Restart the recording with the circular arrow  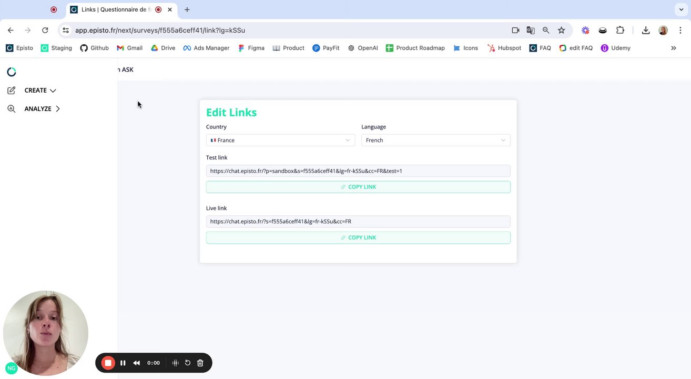point(188,363)
